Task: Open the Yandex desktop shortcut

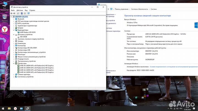Action: [5, 30]
